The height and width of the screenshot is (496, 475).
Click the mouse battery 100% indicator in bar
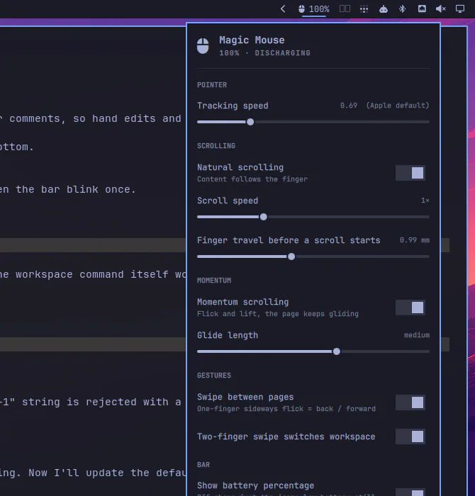click(313, 9)
